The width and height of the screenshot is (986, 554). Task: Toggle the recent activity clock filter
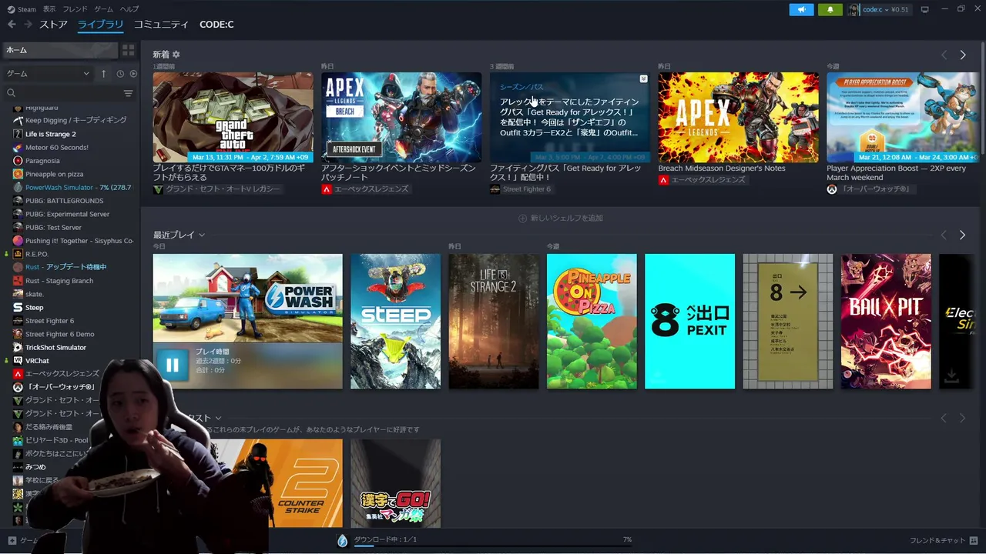click(x=120, y=74)
